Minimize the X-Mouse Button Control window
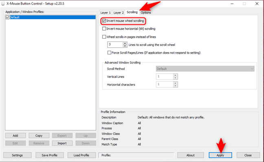The image size is (264, 162). (232, 4)
